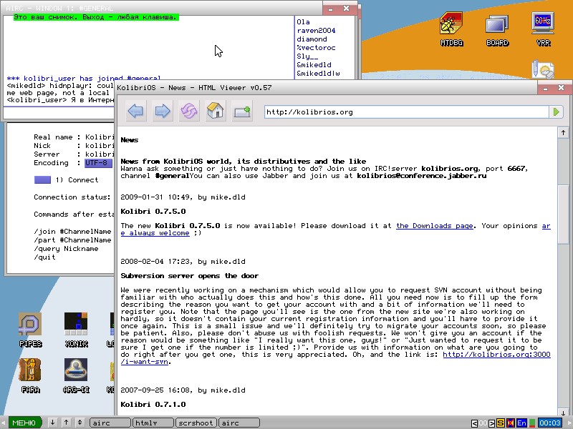Click the URL address field
The width and height of the screenshot is (573, 429).
405,112
